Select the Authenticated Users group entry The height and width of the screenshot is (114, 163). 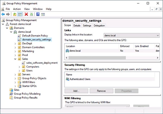click(x=80, y=79)
